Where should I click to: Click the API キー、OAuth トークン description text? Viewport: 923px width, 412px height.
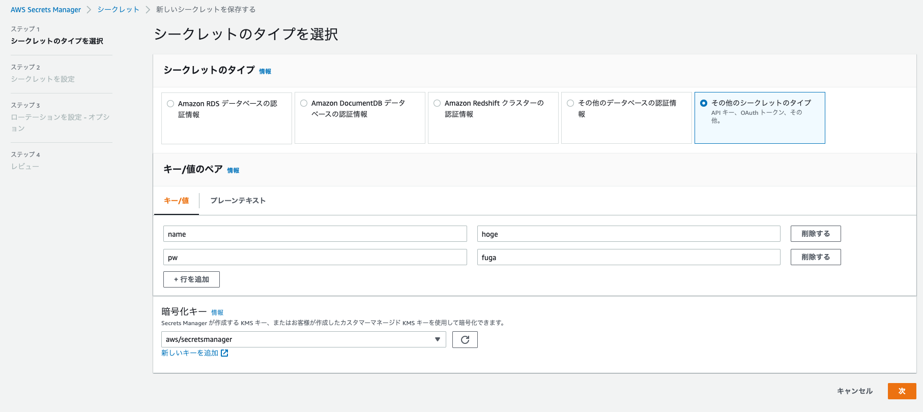757,116
